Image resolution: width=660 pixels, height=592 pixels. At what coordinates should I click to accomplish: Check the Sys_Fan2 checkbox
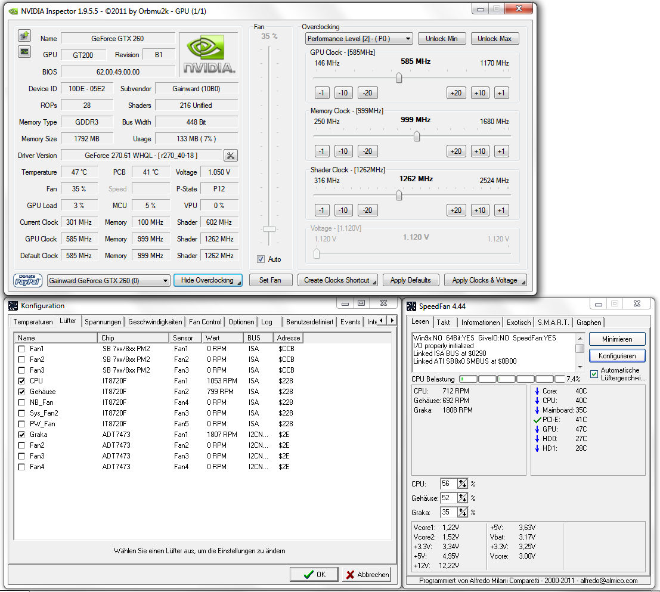21,413
